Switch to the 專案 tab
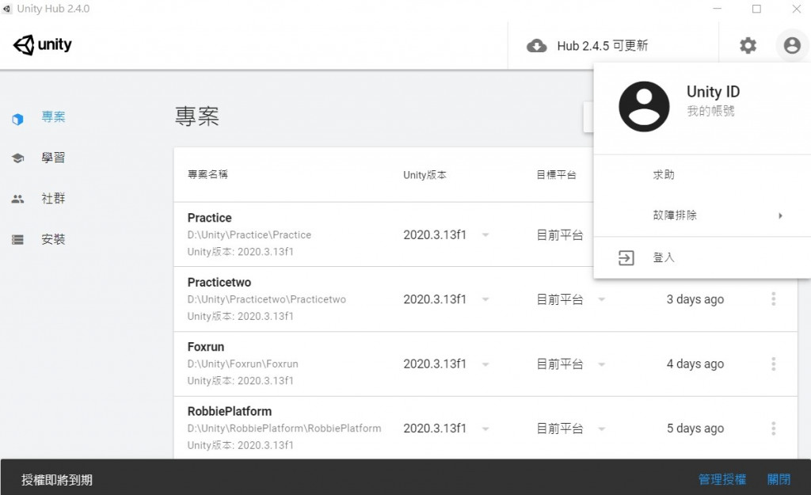Viewport: 811px width, 495px height. click(53, 117)
